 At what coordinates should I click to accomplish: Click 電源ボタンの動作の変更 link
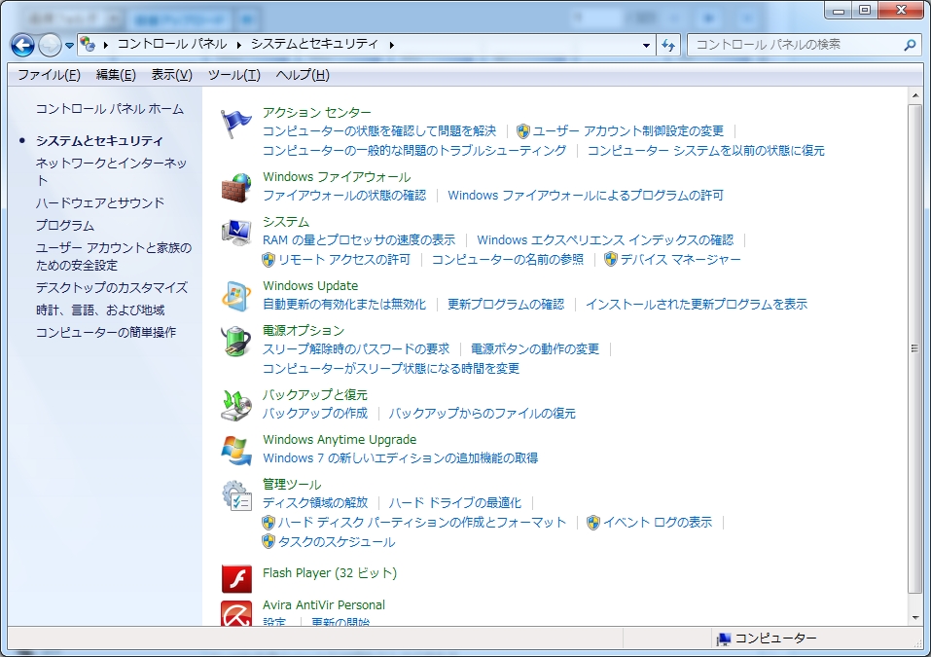535,349
